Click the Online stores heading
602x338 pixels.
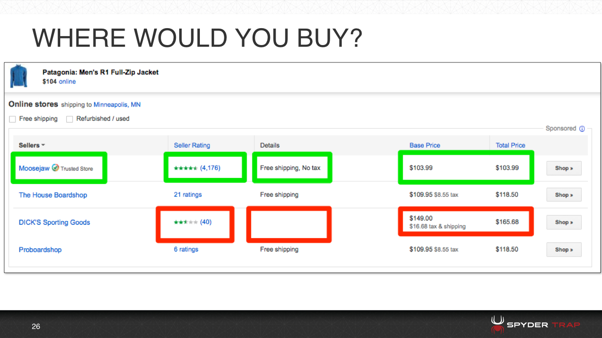pos(33,104)
